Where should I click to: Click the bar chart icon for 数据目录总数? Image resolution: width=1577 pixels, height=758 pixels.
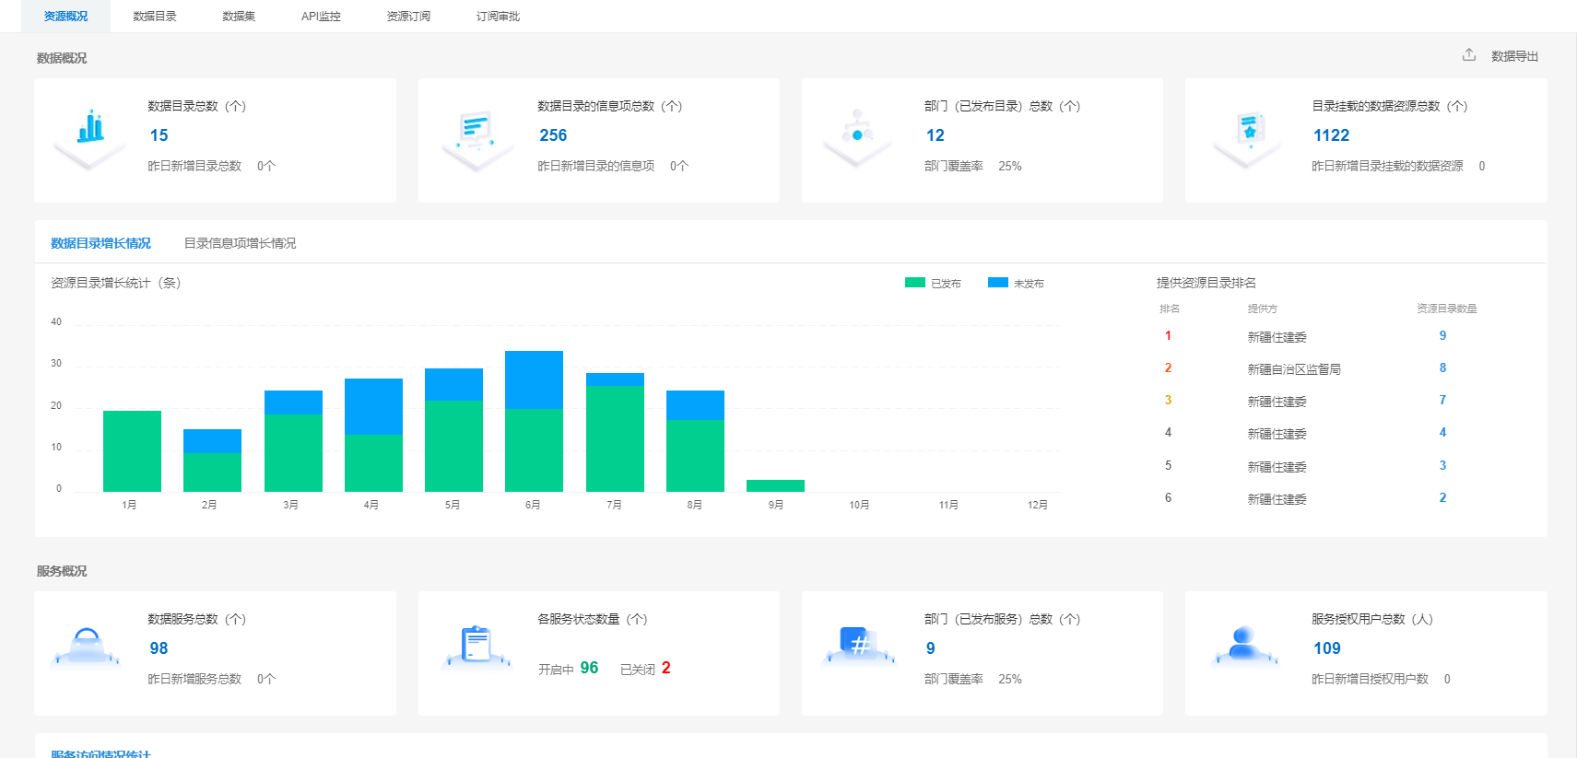tap(90, 129)
